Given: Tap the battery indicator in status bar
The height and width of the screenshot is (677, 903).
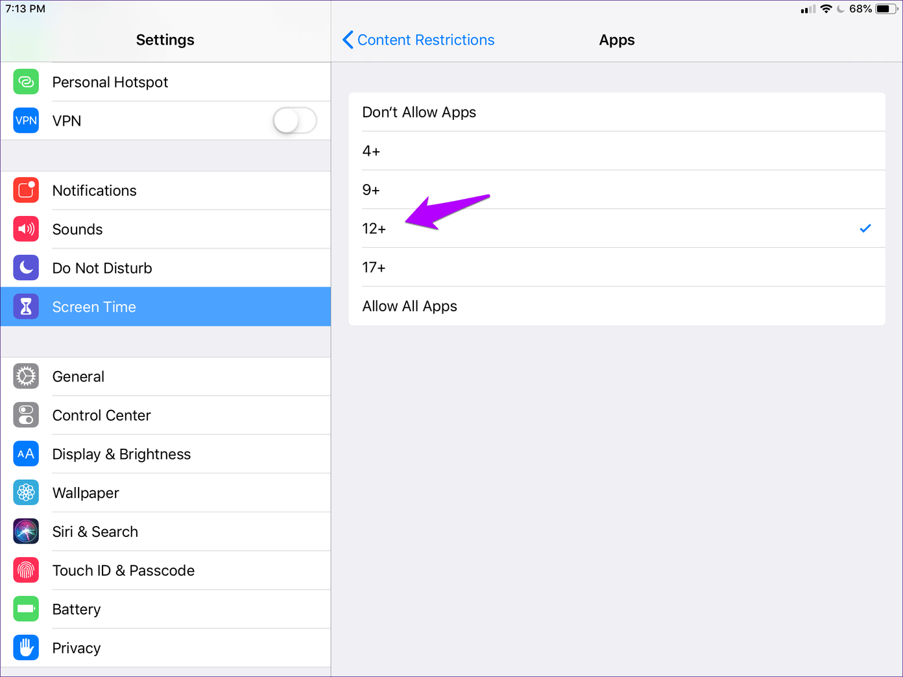Looking at the screenshot, I should click(x=885, y=9).
